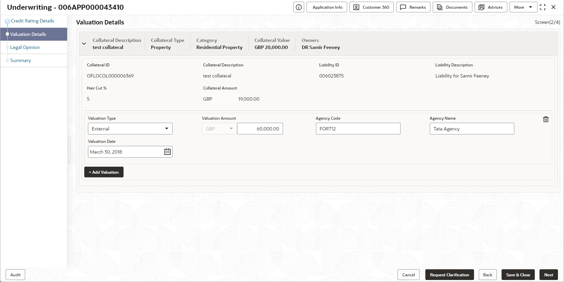Expand the More menu
The width and height of the screenshot is (564, 282).
click(523, 7)
